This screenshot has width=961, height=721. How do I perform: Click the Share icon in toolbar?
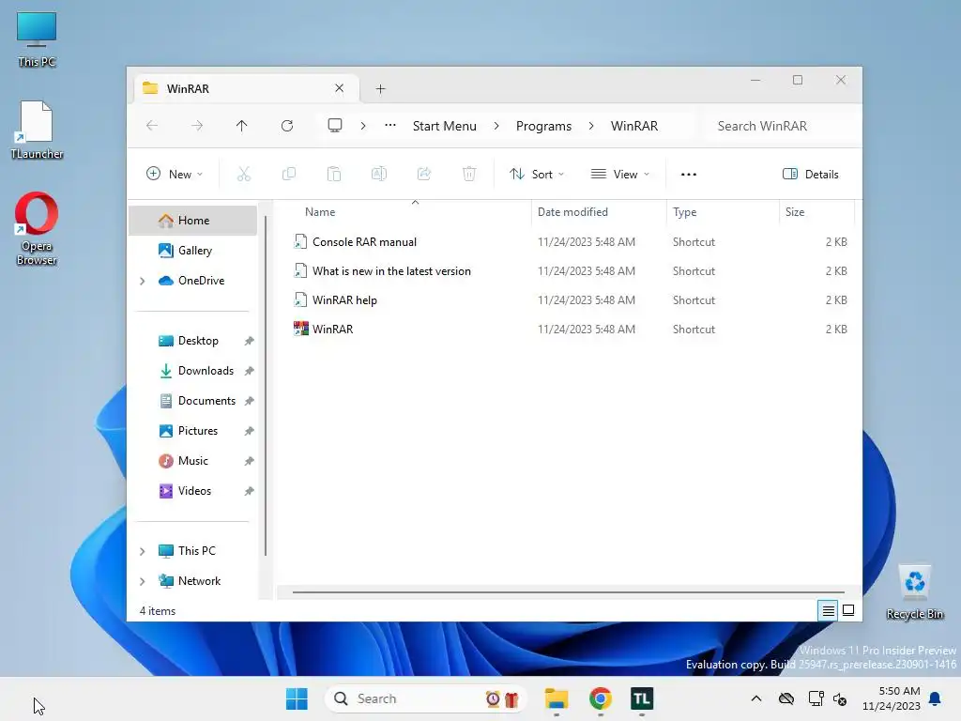pos(424,174)
